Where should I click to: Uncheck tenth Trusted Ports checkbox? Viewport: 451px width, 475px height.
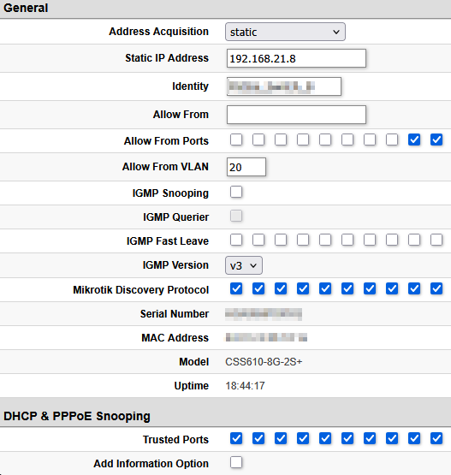436,438
